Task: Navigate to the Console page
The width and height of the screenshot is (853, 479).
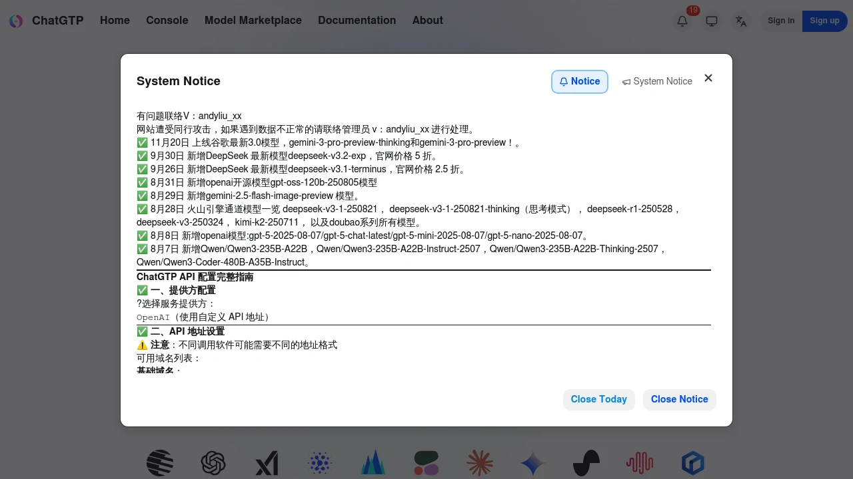Action: 167,21
